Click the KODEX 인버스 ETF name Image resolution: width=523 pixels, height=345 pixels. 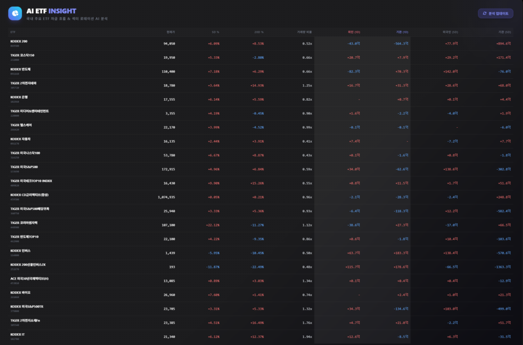click(20, 250)
